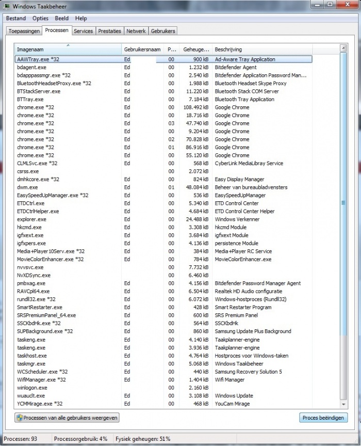Select the WCScheduler.exe *32 process
Image resolution: width=361 pixels, height=446 pixels.
[x=163, y=372]
